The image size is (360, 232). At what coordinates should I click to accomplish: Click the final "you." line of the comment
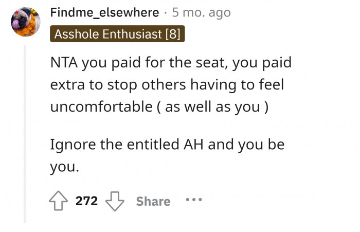pos(63,167)
